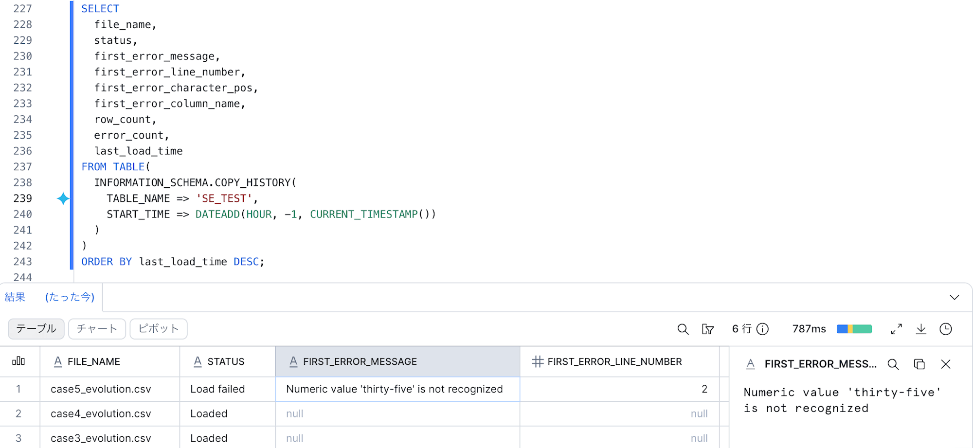Click last_load_time on line 236
Image resolution: width=973 pixels, height=448 pixels.
pos(138,151)
